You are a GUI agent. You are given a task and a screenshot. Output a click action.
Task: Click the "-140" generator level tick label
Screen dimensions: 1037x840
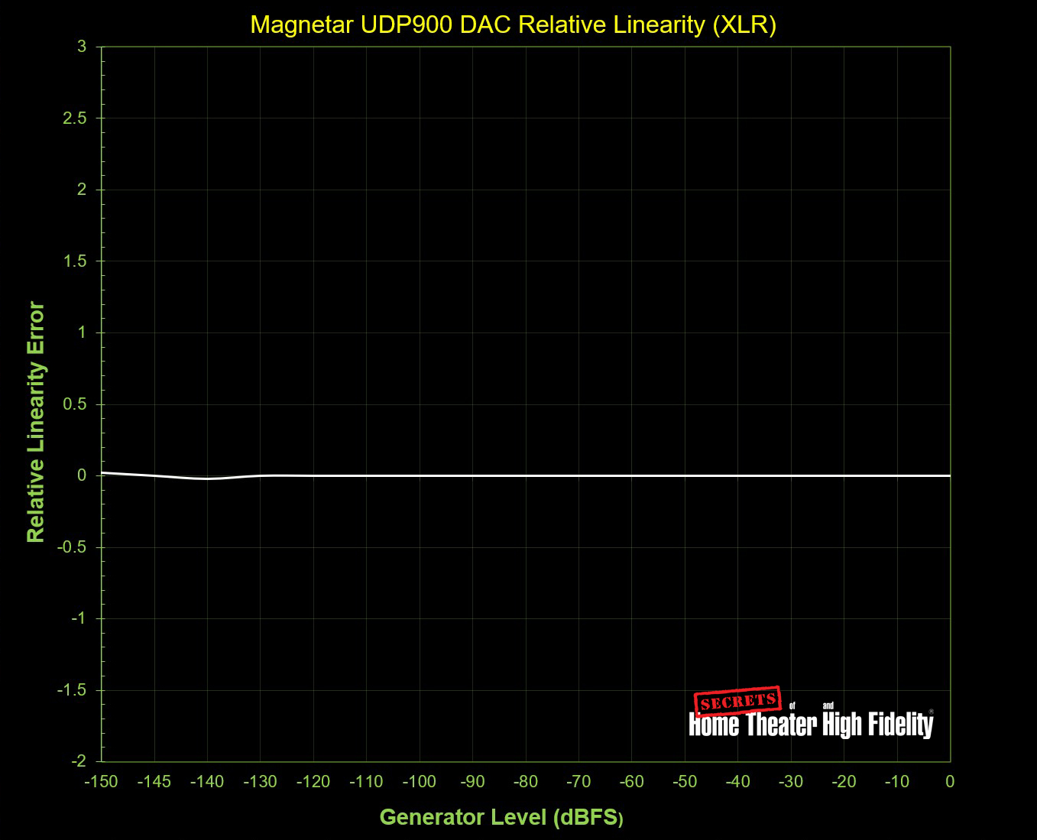207,782
